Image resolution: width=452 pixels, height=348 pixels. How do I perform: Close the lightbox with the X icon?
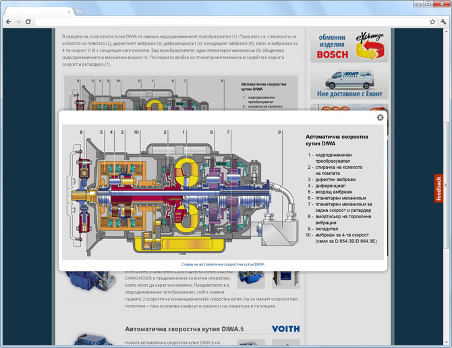[x=380, y=117]
